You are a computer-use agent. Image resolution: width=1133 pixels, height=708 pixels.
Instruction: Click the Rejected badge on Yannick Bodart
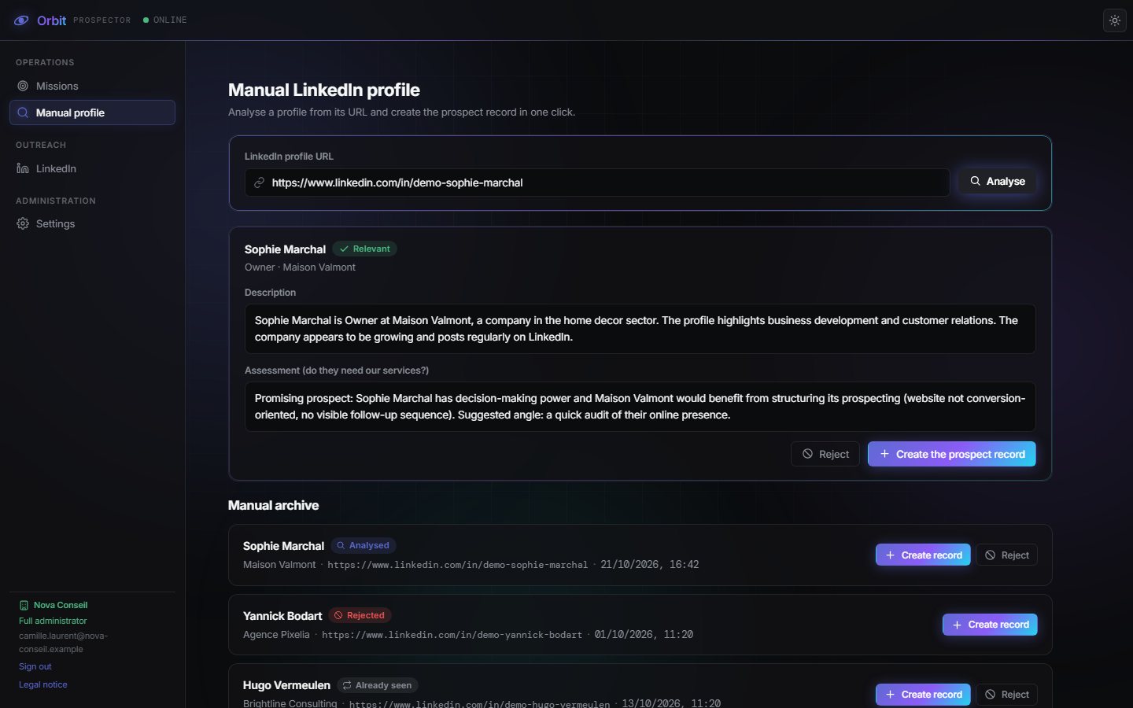[360, 615]
